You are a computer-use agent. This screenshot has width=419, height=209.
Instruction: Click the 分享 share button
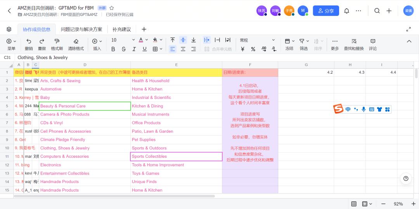(326, 11)
